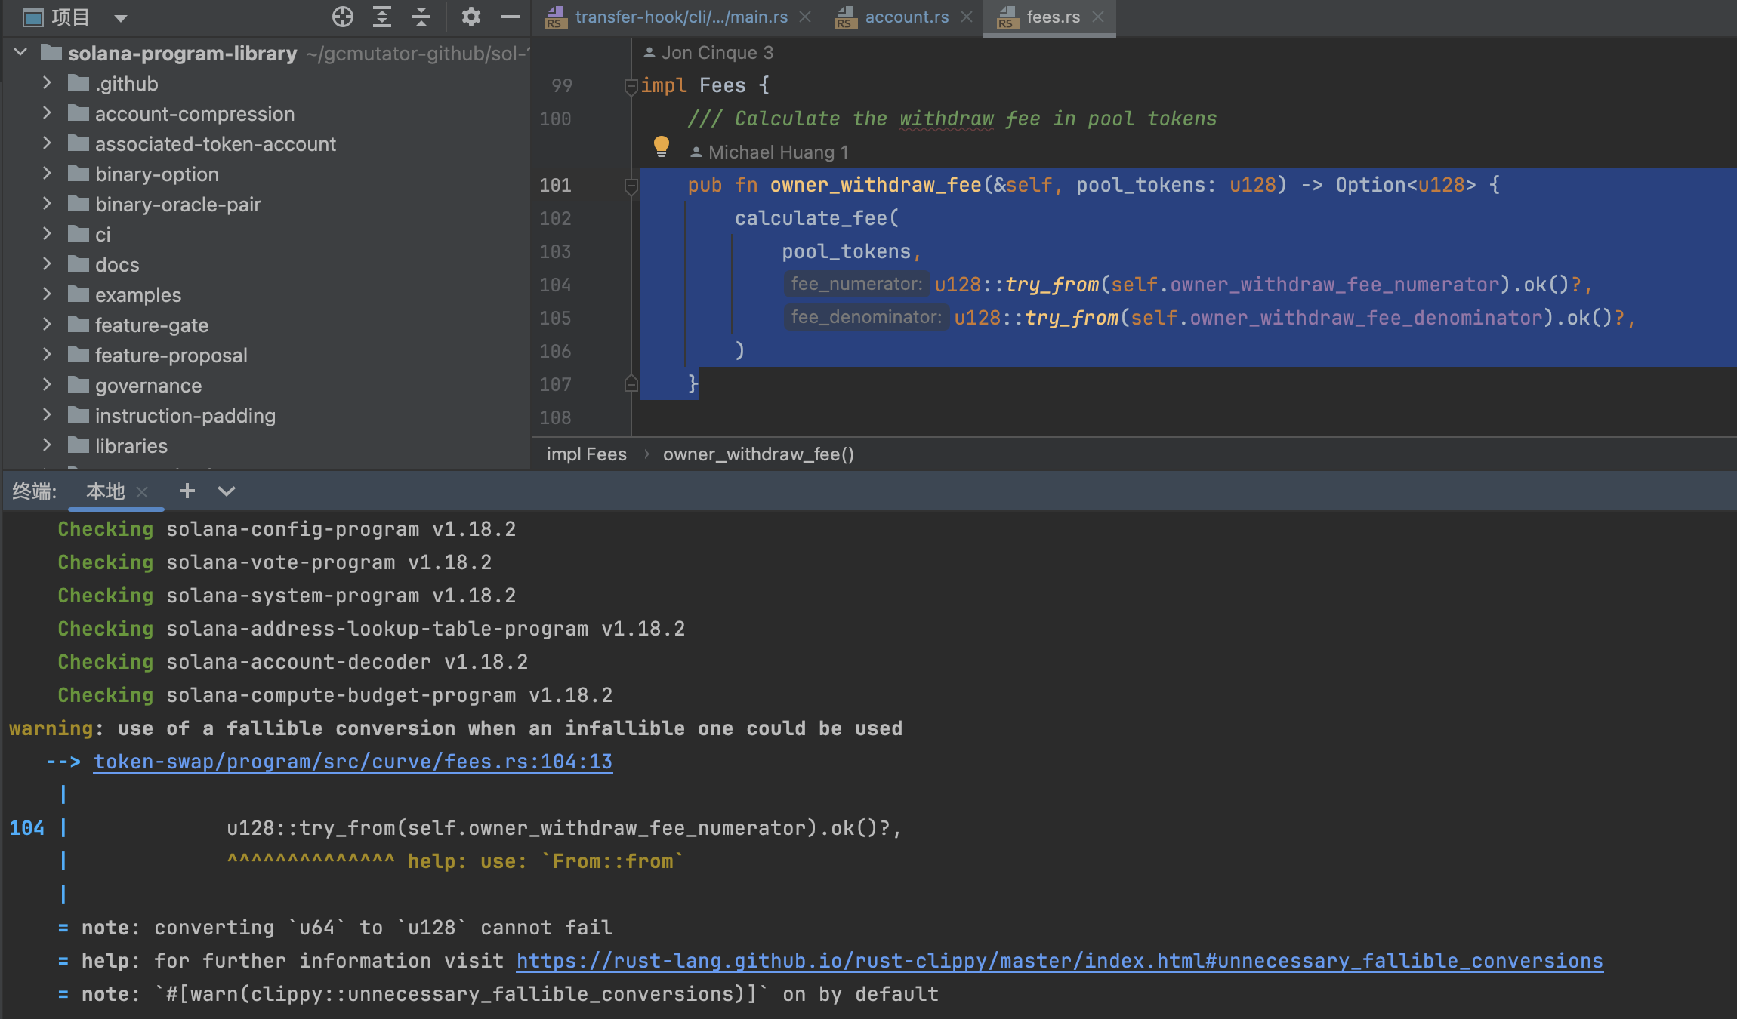1737x1019 pixels.
Task: Click the yellow lightbulb quick-fix icon
Action: (661, 145)
